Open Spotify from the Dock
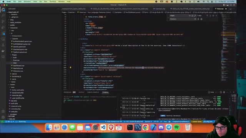This screenshot has width=246, height=138. [176, 127]
